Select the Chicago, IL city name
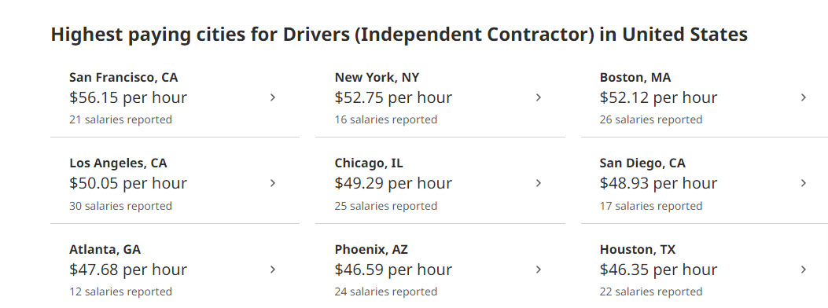Screen dimensions: 828x308 [x=369, y=163]
